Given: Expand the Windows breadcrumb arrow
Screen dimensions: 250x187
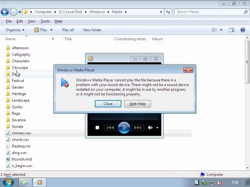Looking at the screenshot, I should [108, 12].
